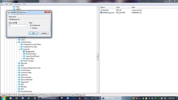This screenshot has height=100, width=178.
Task: Expand the Control Panel key
Action: 17,70
